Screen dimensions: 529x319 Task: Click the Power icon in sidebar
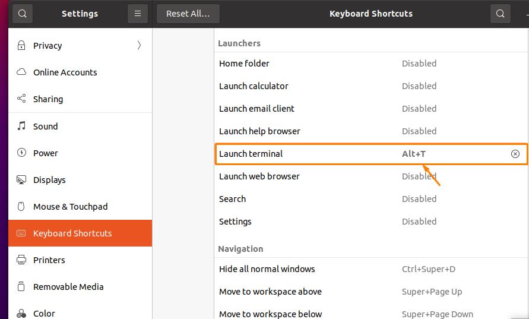point(22,153)
